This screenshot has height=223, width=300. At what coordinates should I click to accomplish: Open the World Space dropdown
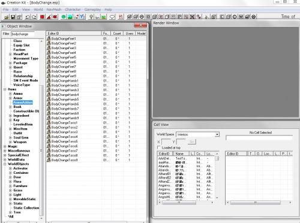coord(217,134)
